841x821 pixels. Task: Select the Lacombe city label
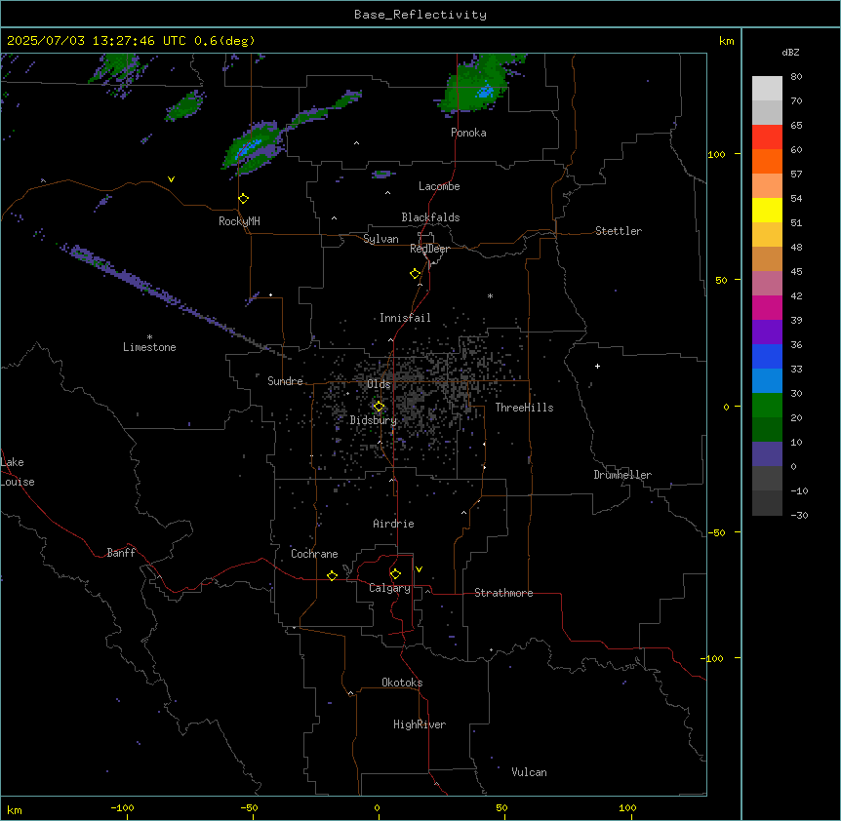point(439,186)
